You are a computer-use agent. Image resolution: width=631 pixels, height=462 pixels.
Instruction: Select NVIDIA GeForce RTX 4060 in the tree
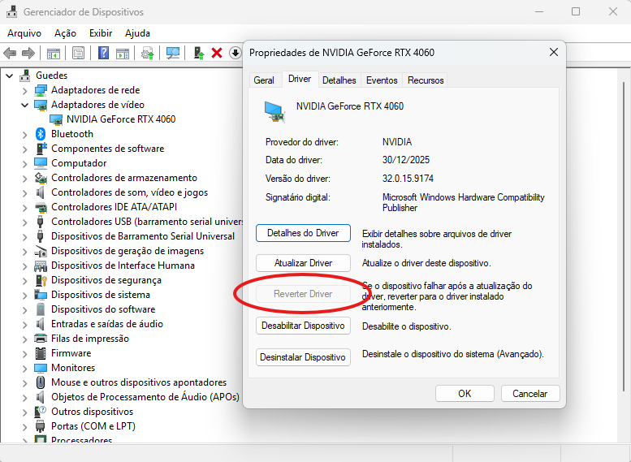pos(121,119)
